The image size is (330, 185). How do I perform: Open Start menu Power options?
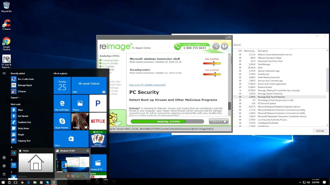point(4,174)
